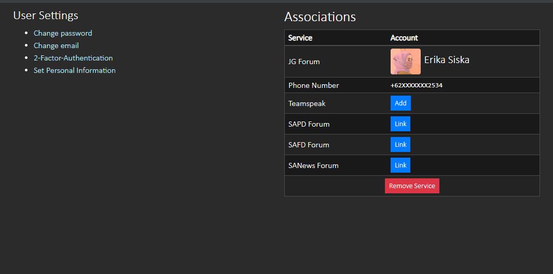Click the Phone Number service label

pos(313,85)
